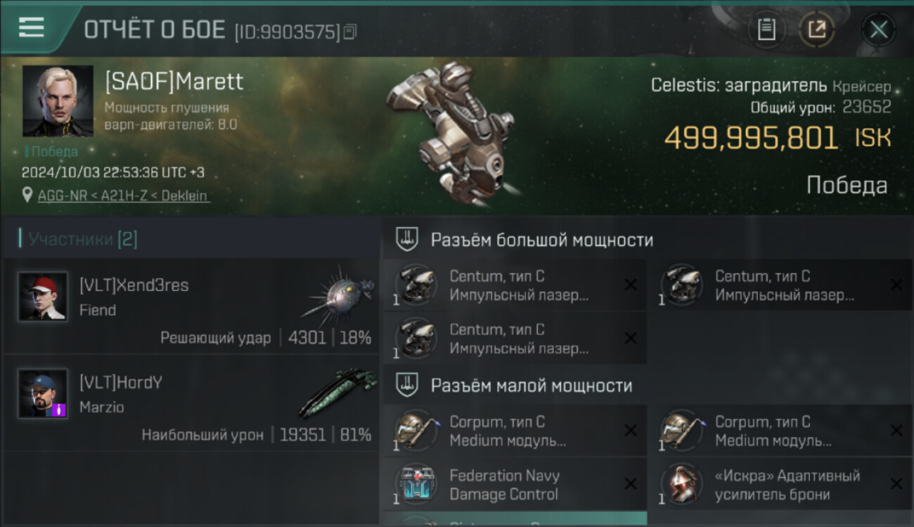Click the low power slot section icon
914x527 pixels.
click(x=405, y=385)
